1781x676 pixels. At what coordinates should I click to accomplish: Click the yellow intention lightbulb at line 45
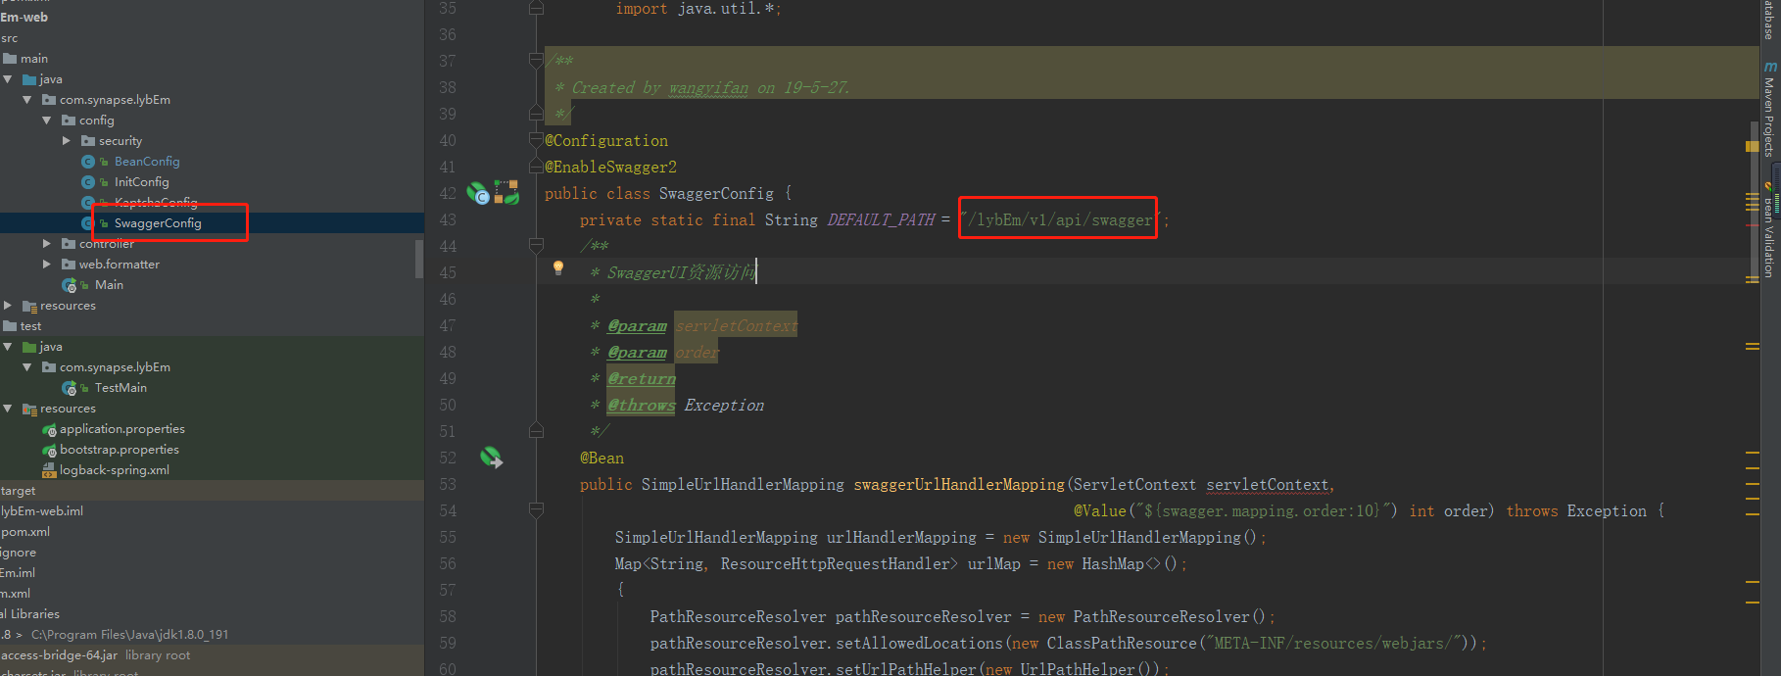[x=558, y=267]
